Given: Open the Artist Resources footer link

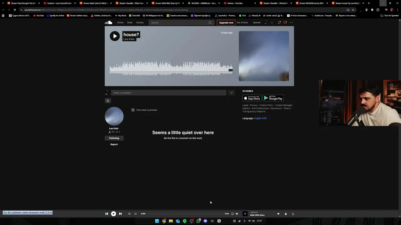Looking at the screenshot, I should [x=260, y=108].
